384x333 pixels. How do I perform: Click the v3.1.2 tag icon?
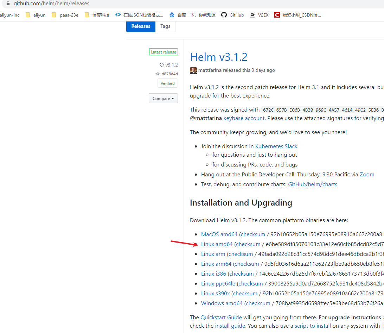pyautogui.click(x=162, y=65)
